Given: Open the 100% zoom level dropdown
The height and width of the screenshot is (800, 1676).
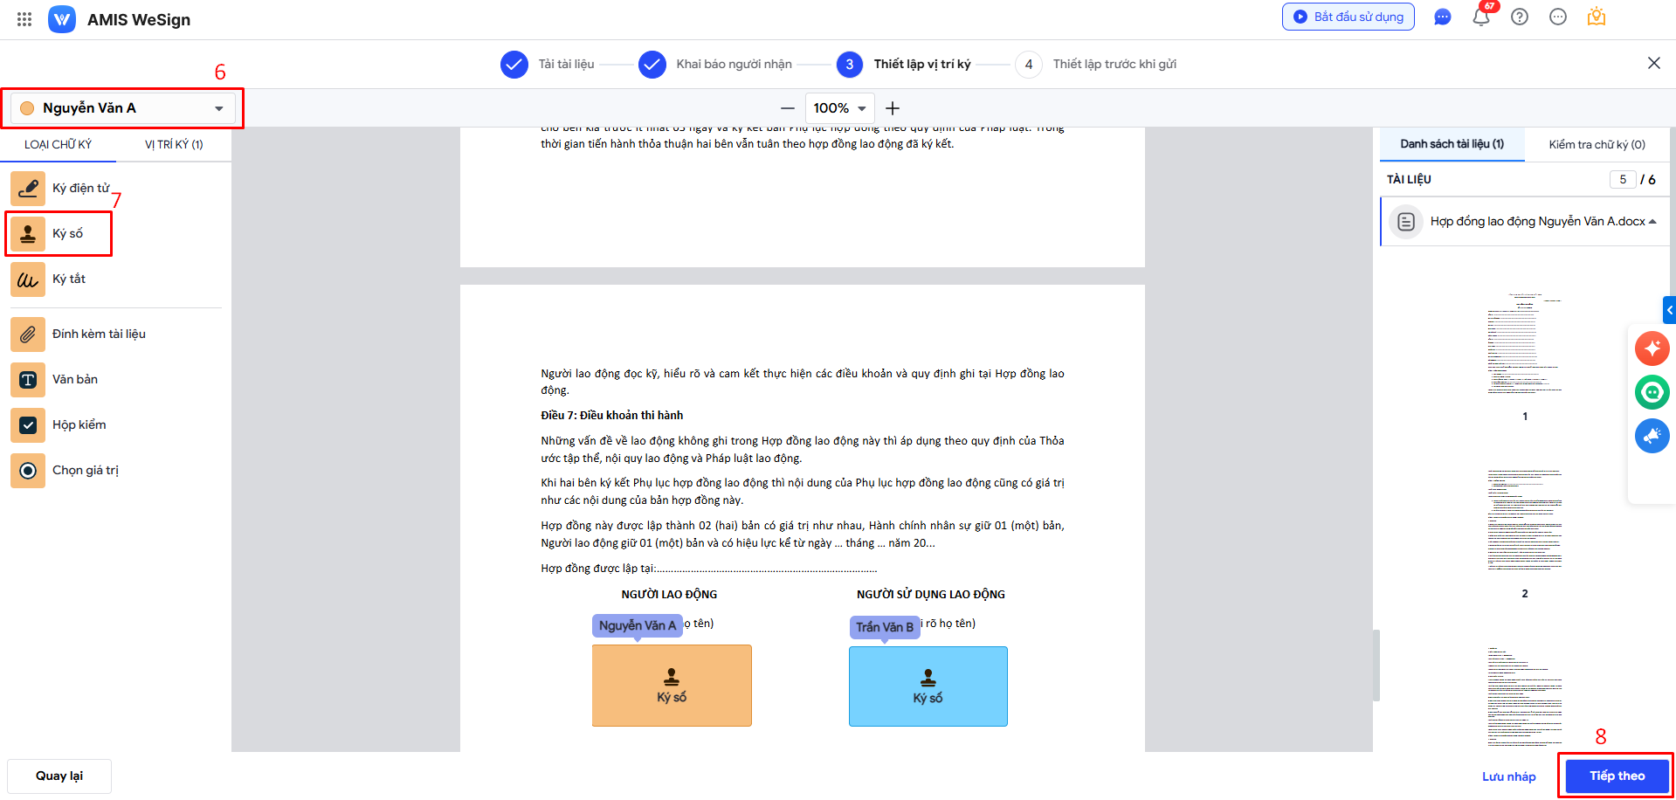Looking at the screenshot, I should click(x=839, y=108).
